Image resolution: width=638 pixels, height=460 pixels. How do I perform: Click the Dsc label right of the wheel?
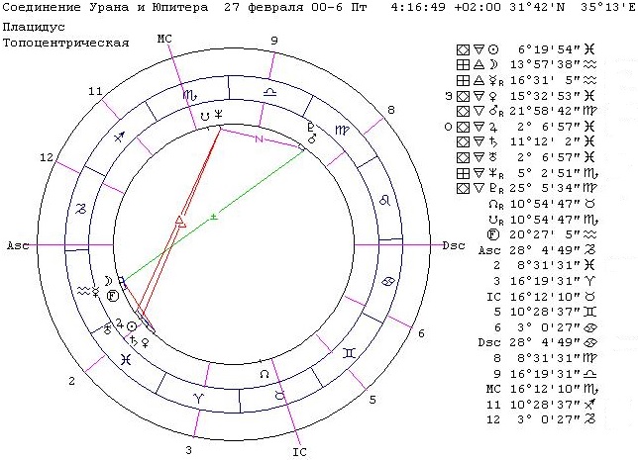[x=454, y=245]
